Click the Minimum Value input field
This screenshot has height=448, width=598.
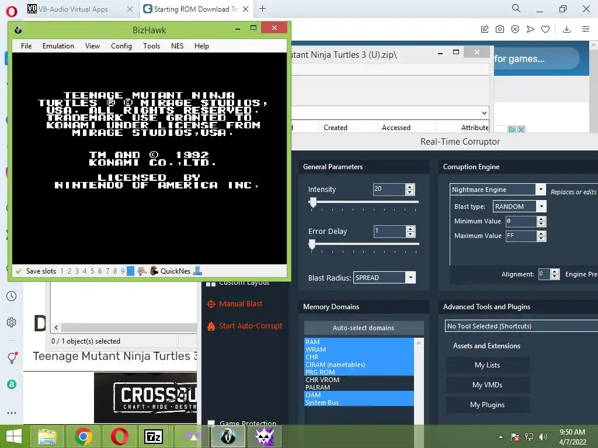coord(521,221)
